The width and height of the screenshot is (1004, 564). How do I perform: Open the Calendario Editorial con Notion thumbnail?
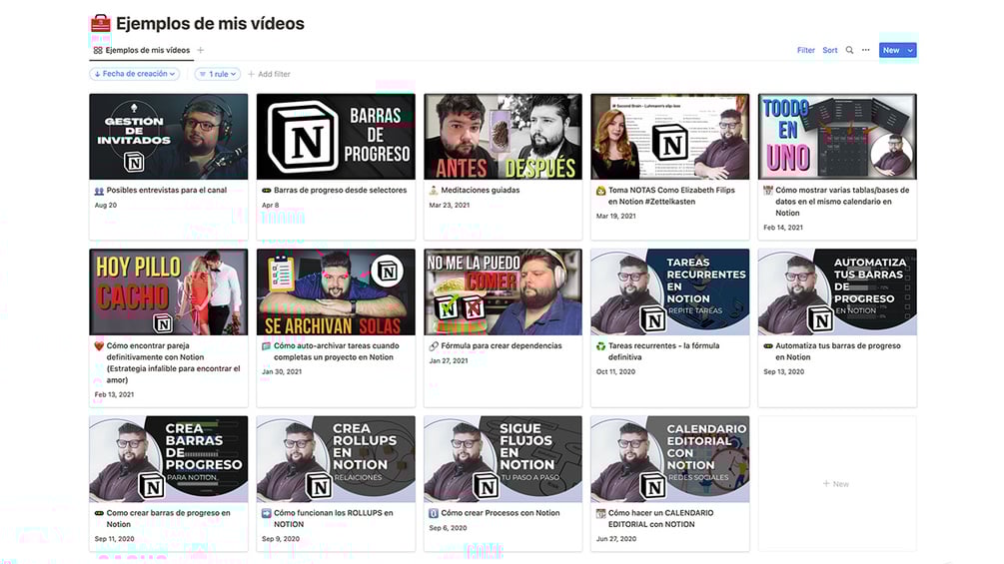(669, 459)
